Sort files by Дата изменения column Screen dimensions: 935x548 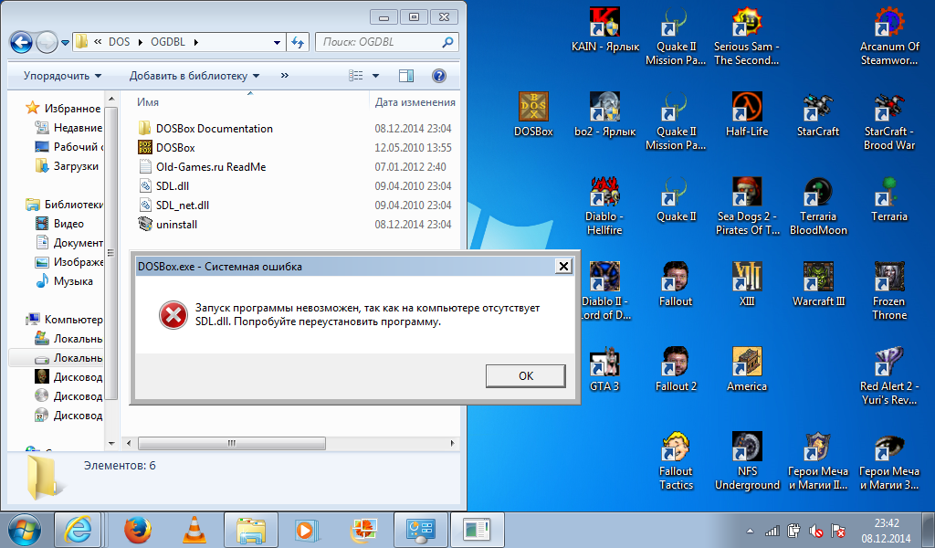point(415,102)
